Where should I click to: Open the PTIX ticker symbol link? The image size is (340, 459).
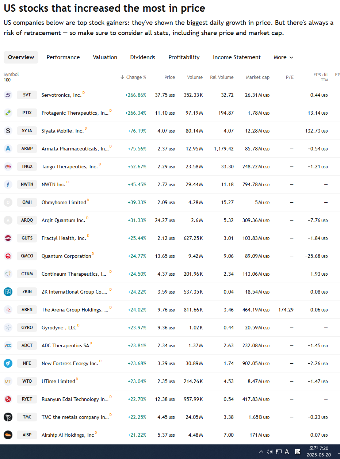27,113
